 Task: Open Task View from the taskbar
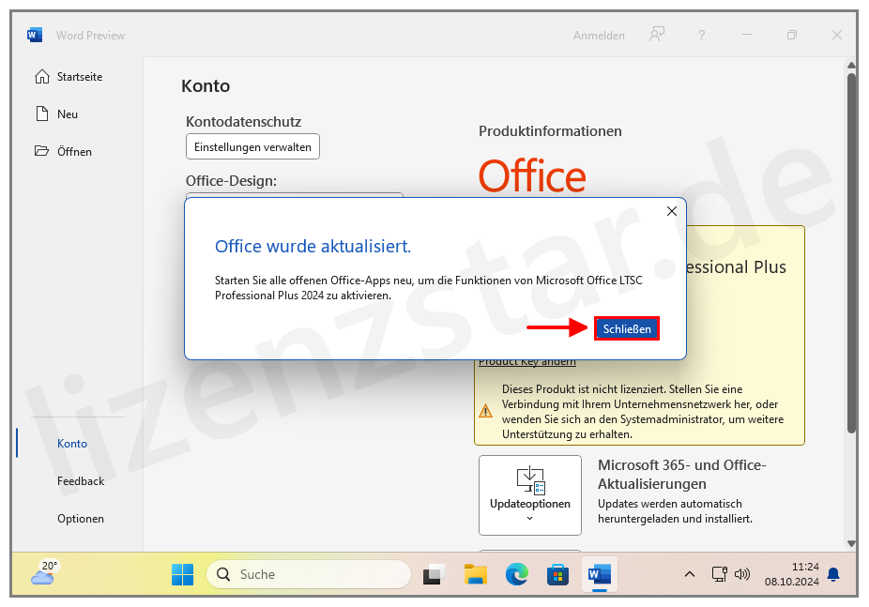pos(434,574)
